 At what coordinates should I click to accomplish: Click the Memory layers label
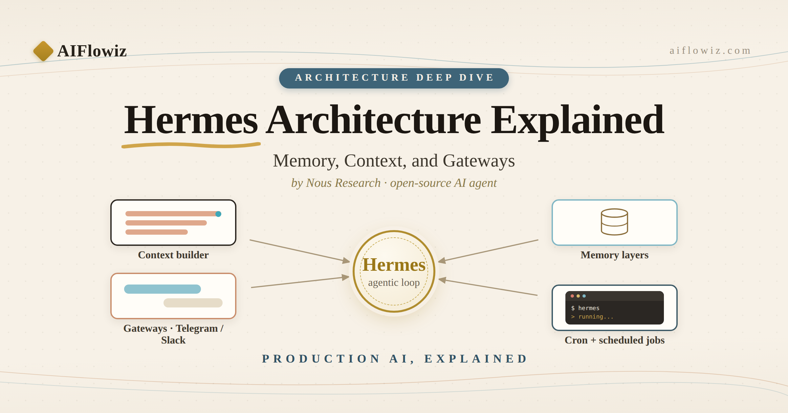(615, 255)
